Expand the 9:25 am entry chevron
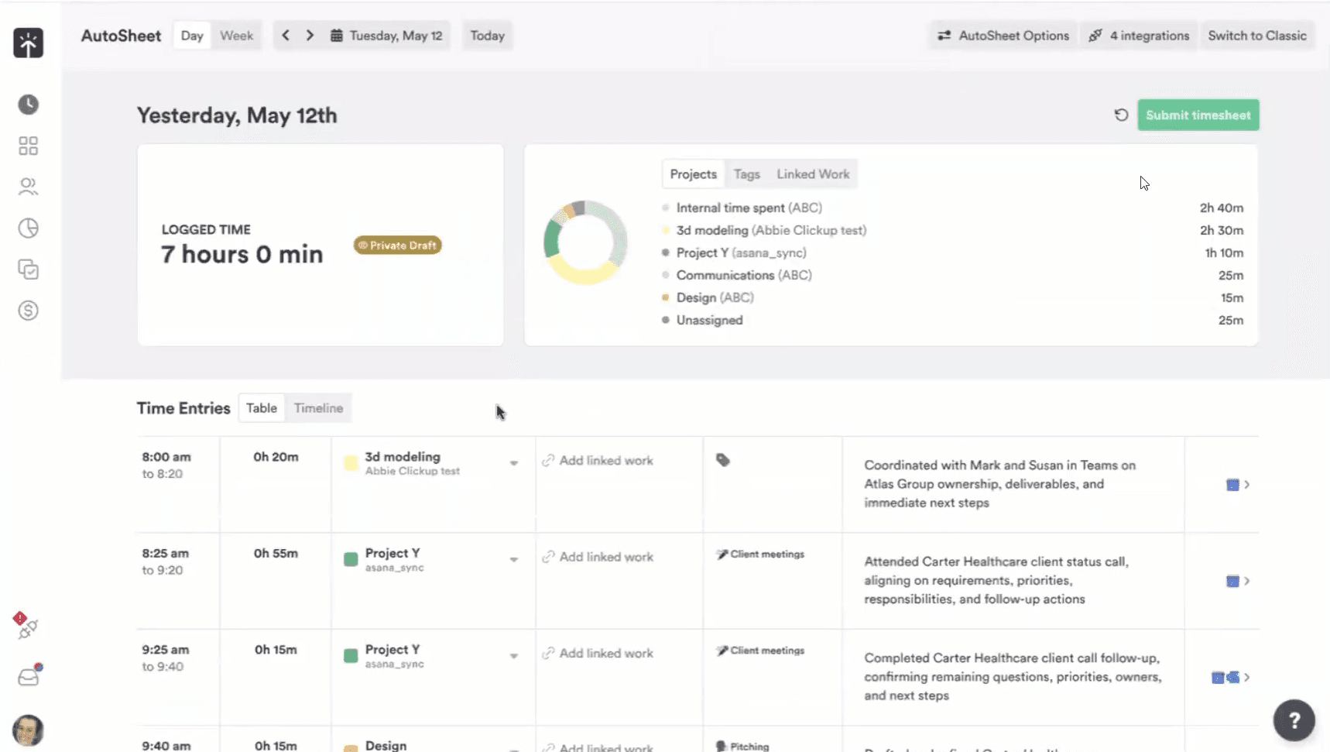 coord(1247,678)
